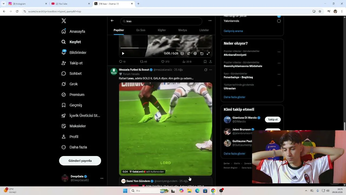Click the leao search input field
Screen dimensions: 346x195
161,21
